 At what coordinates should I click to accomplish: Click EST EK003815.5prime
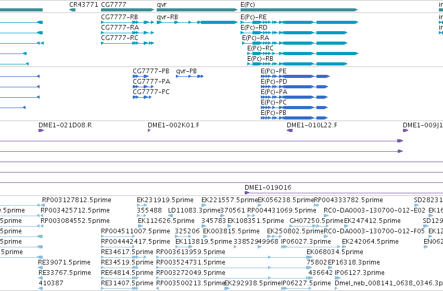[231, 231]
